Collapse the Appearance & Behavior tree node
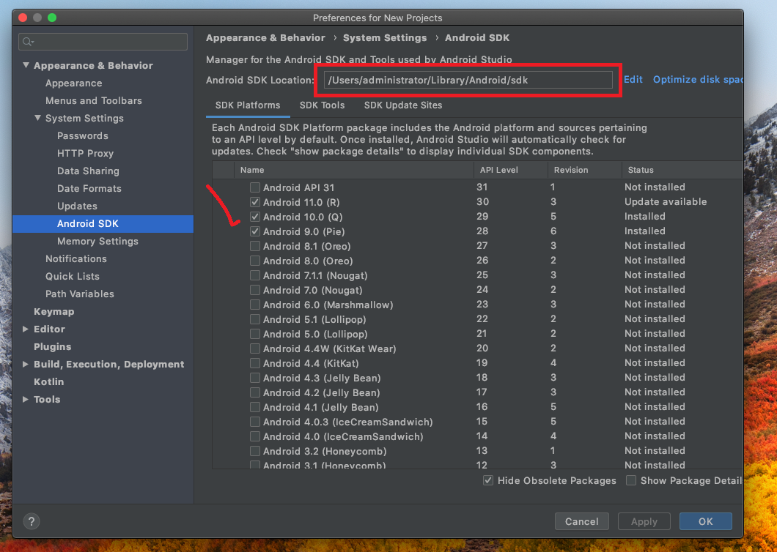This screenshot has height=552, width=777. click(26, 65)
